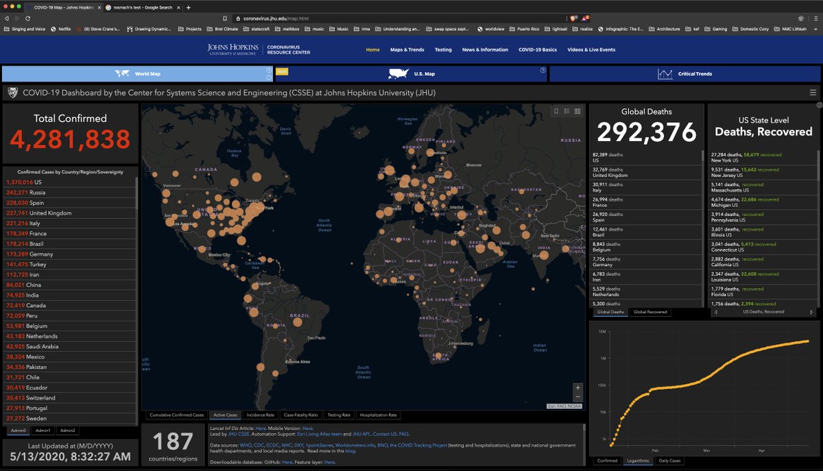Zoom out on the map with minus button
Viewport: 823px width, 471px height.
pyautogui.click(x=577, y=397)
